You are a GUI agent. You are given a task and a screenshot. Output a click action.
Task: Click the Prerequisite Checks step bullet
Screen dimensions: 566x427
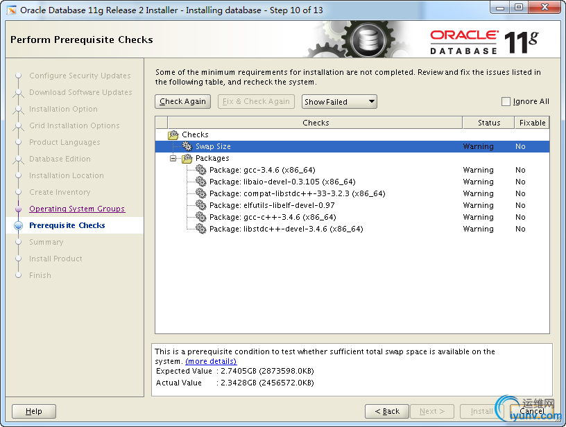pyautogui.click(x=19, y=225)
